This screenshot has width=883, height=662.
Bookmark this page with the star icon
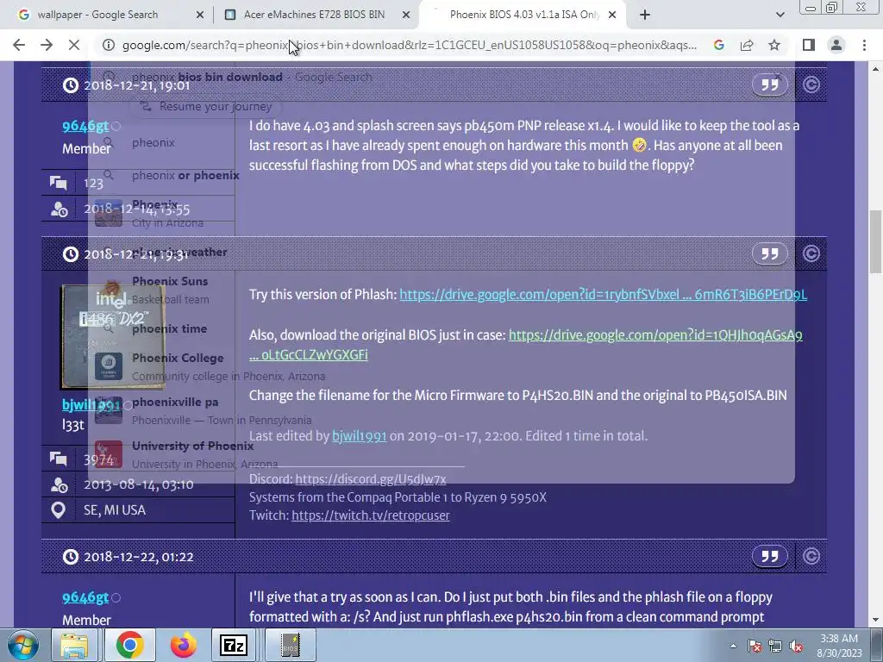774,45
